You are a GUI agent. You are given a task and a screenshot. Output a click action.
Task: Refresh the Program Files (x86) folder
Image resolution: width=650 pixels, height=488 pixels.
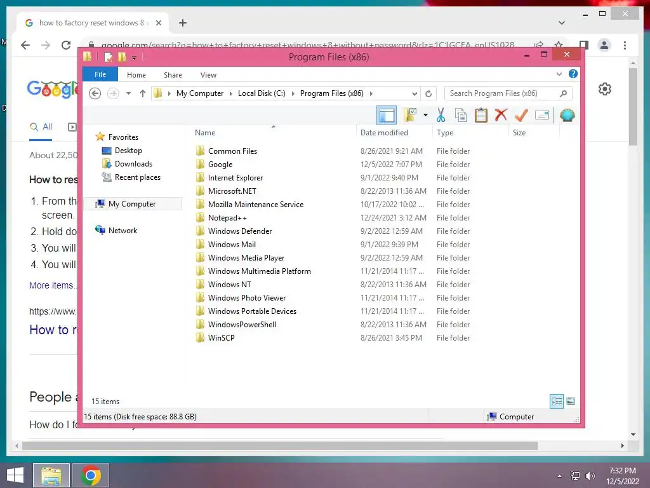point(428,94)
